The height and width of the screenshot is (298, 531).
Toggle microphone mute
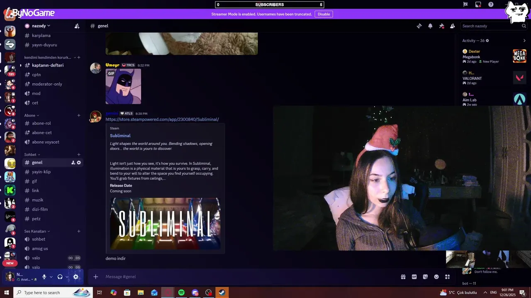pyautogui.click(x=44, y=277)
